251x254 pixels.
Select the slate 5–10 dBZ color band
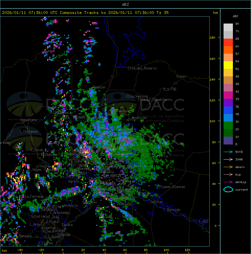click(x=228, y=141)
